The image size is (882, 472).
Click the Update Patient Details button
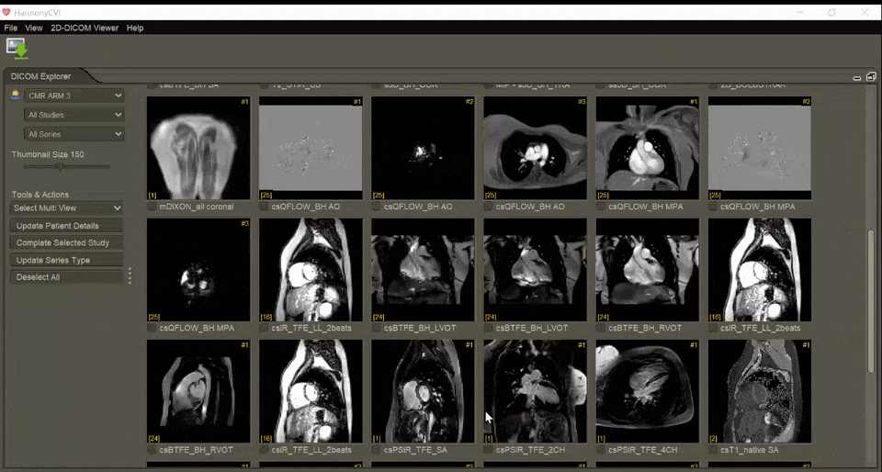click(x=66, y=225)
